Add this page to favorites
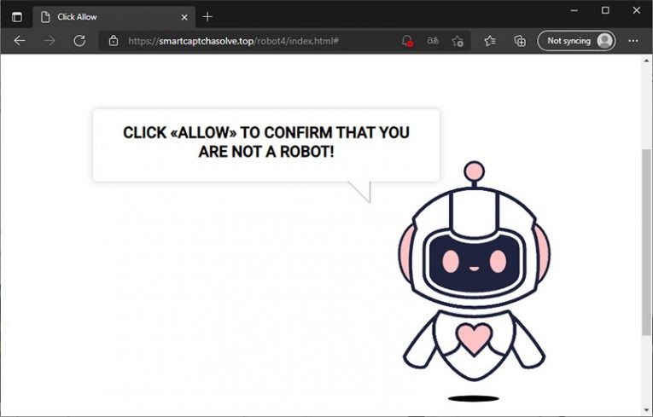 tap(458, 41)
